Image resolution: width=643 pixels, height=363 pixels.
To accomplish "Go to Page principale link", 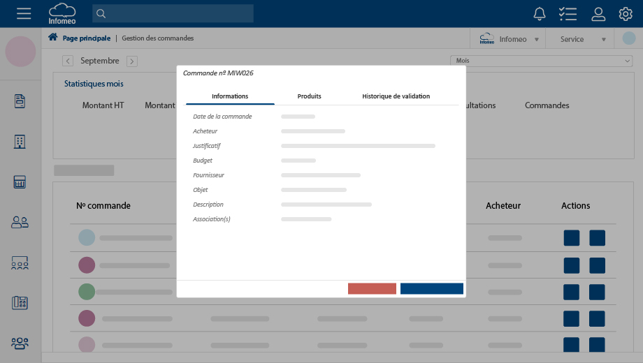I will 87,38.
